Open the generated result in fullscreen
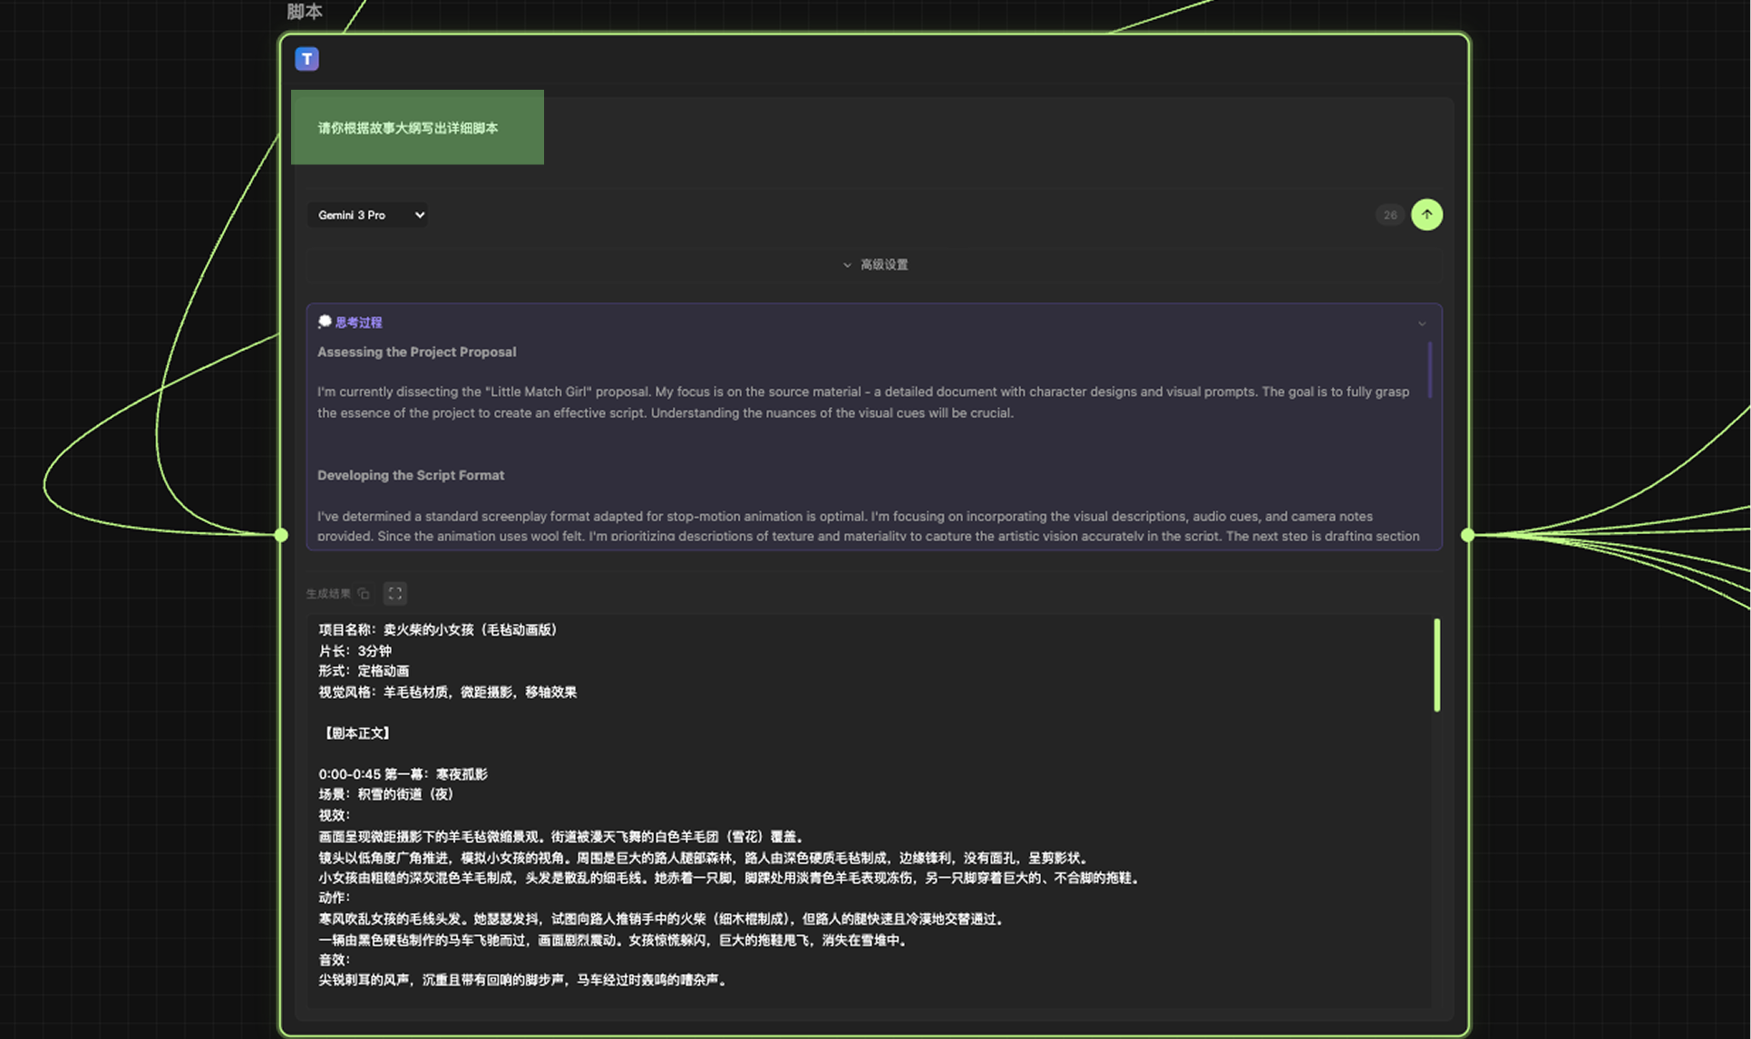The width and height of the screenshot is (1751, 1039). point(394,594)
